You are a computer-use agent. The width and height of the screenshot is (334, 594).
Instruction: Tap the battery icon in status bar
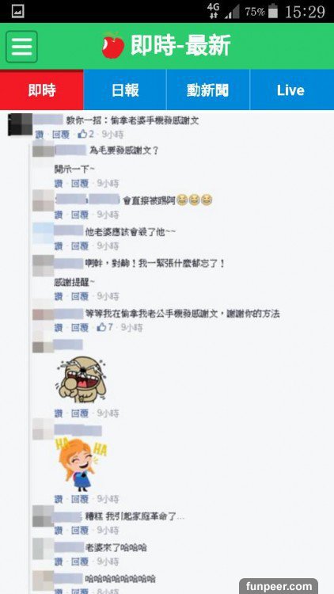[272, 11]
